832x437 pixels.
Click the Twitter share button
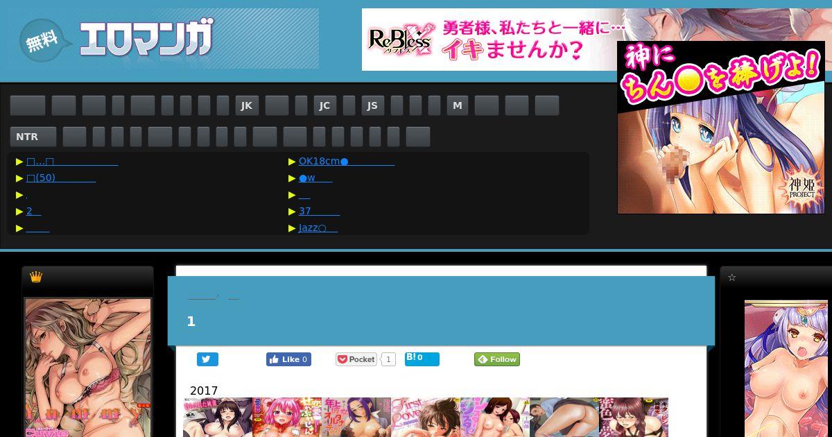tap(207, 359)
